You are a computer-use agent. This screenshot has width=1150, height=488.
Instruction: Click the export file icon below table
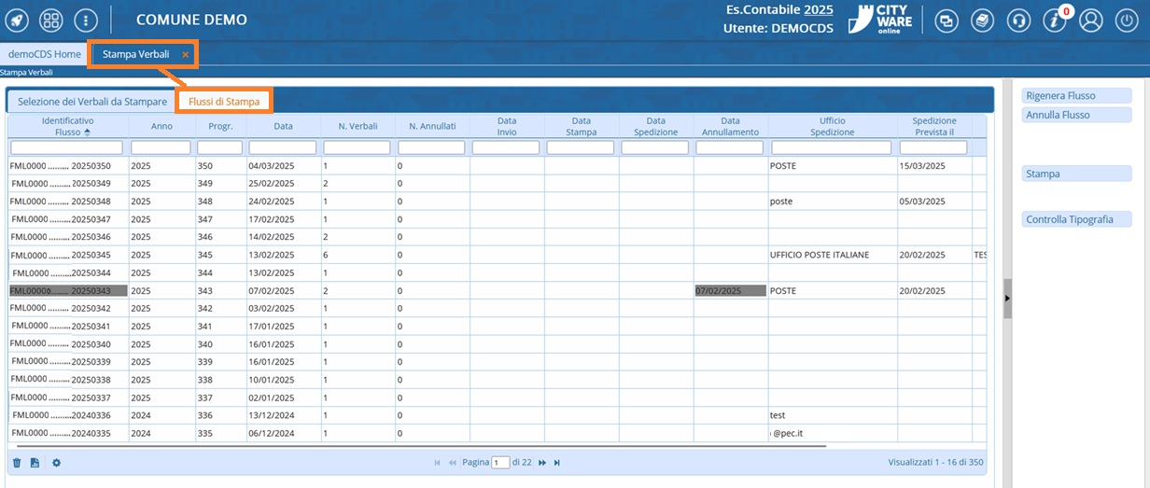35,463
